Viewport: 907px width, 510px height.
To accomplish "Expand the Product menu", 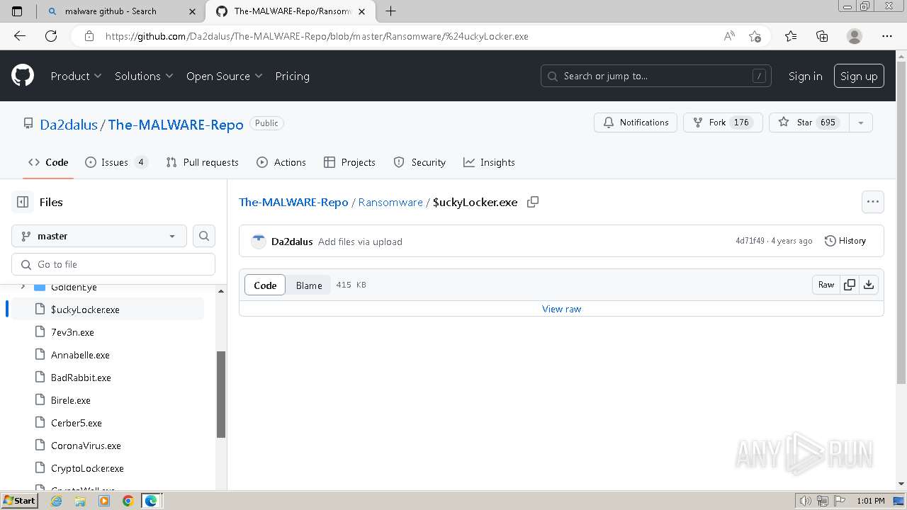I will point(76,76).
